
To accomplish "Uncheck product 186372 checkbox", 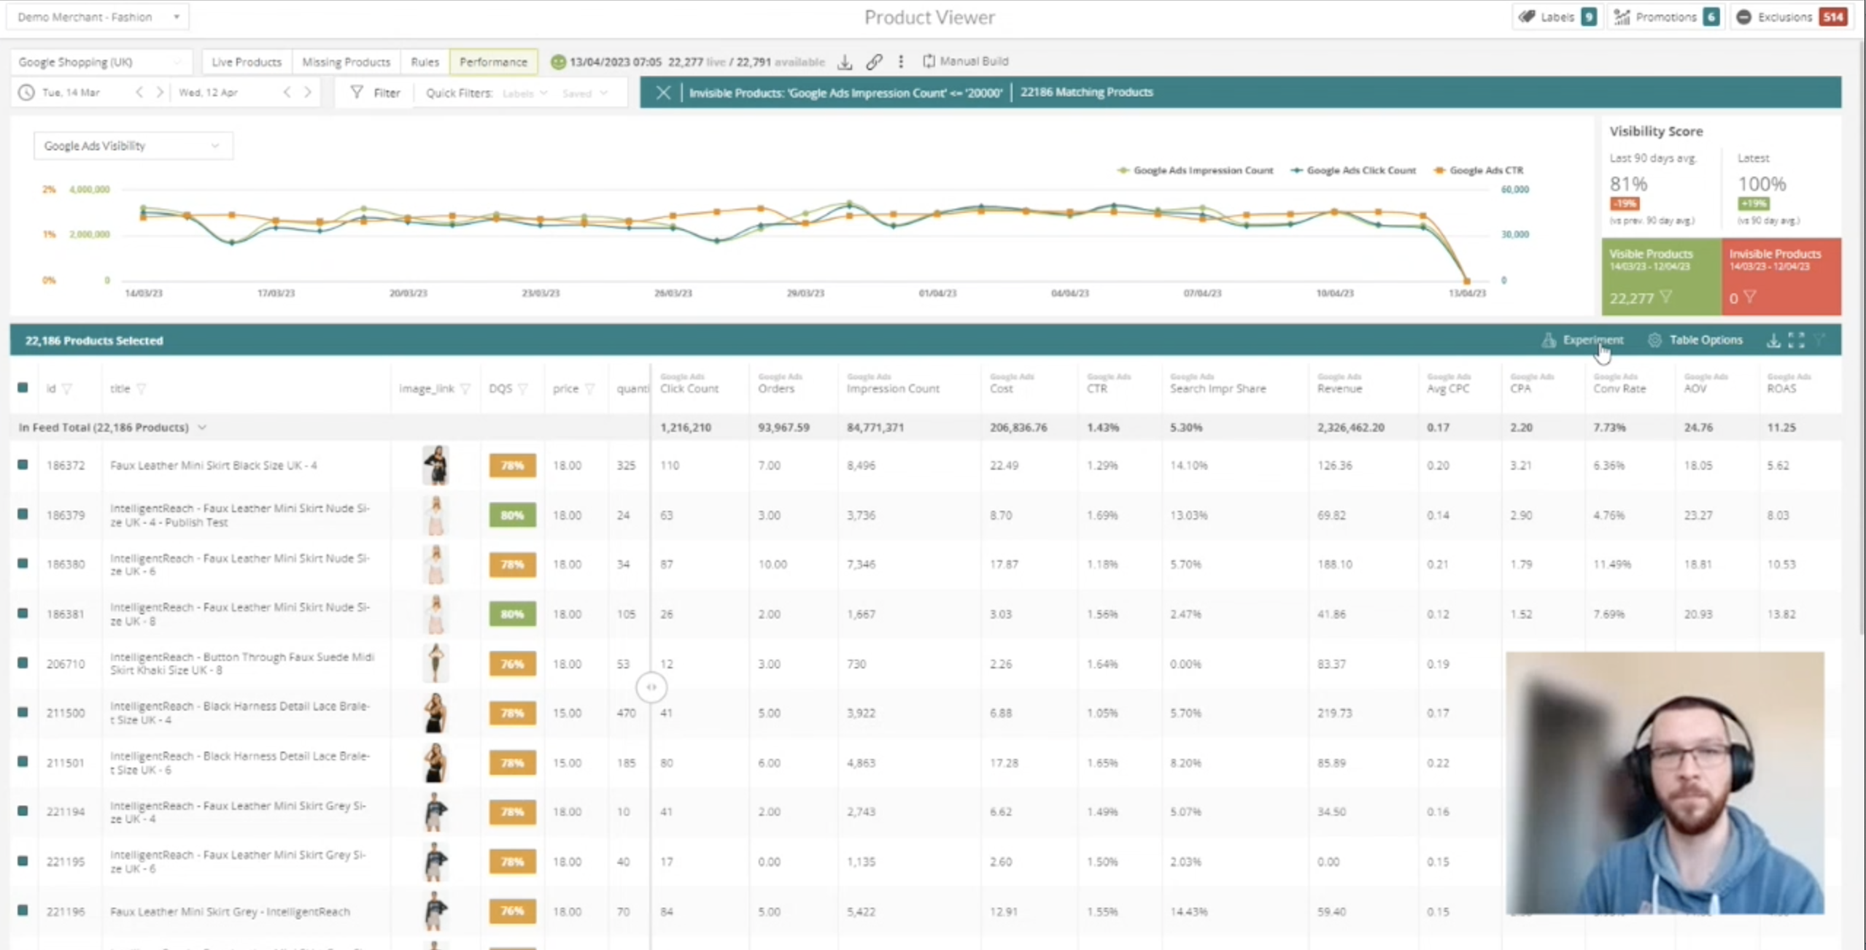I will 23,465.
